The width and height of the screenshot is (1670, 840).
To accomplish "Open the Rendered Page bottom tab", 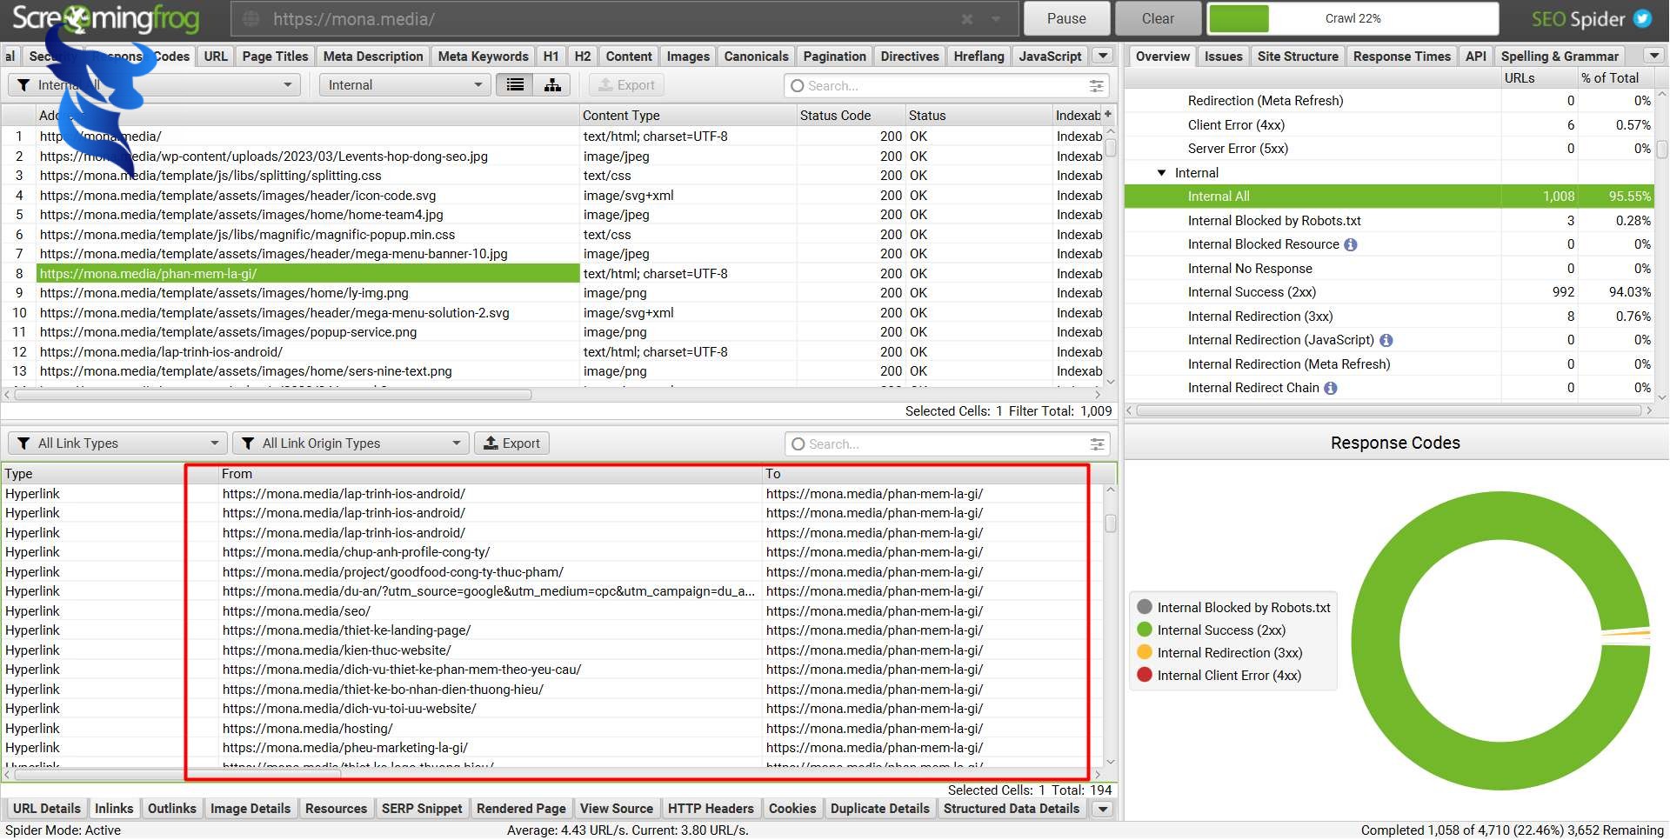I will [x=521, y=809].
